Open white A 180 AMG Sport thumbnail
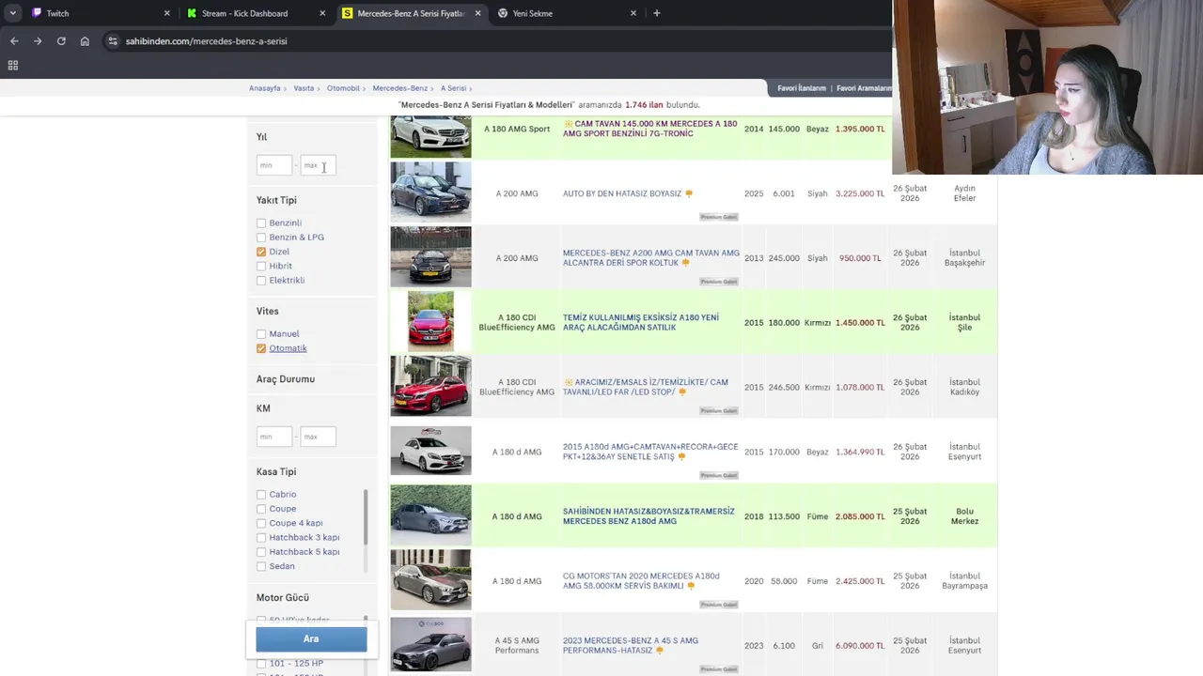1203x676 pixels. click(430, 137)
